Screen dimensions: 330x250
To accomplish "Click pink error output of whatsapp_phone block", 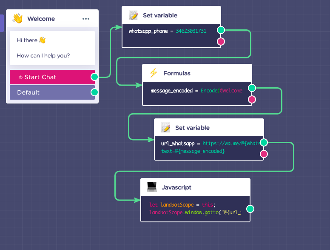I will point(221,42).
